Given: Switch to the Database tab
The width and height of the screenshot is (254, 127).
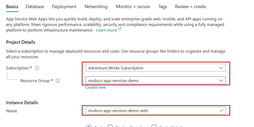Looking at the screenshot, I should coord(35,7).
